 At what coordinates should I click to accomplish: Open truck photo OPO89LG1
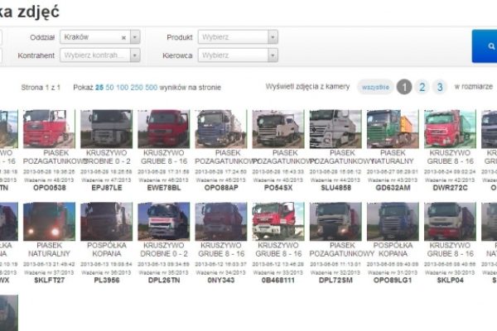(x=393, y=222)
